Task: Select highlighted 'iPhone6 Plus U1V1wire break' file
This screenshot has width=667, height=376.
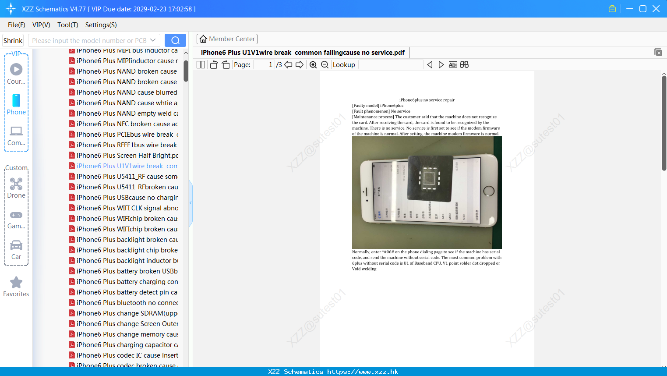Action: coord(124,166)
